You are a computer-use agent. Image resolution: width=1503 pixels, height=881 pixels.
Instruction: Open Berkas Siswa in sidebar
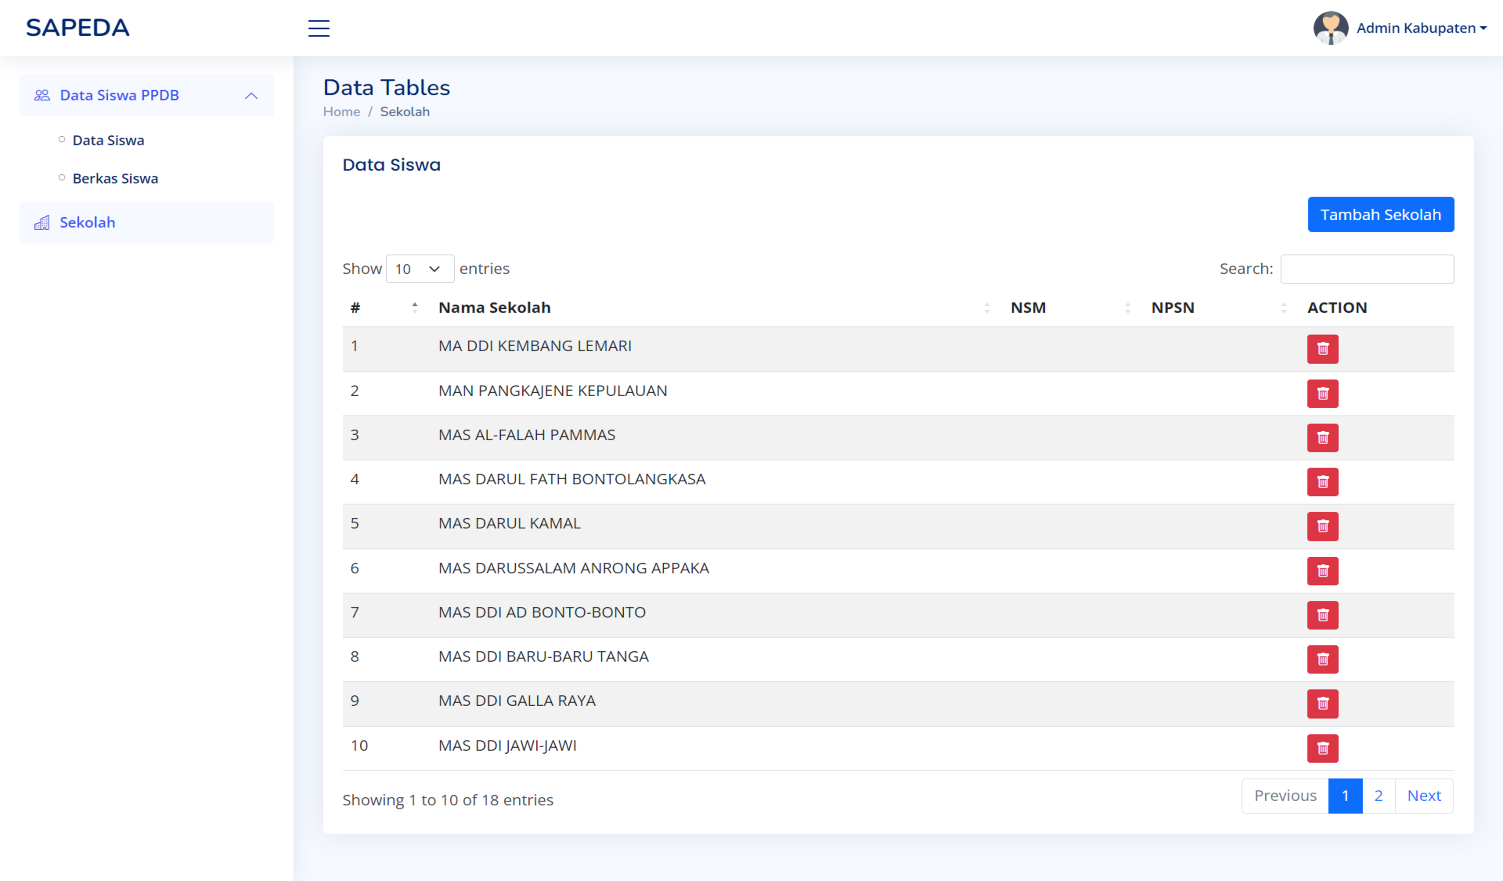coord(115,179)
